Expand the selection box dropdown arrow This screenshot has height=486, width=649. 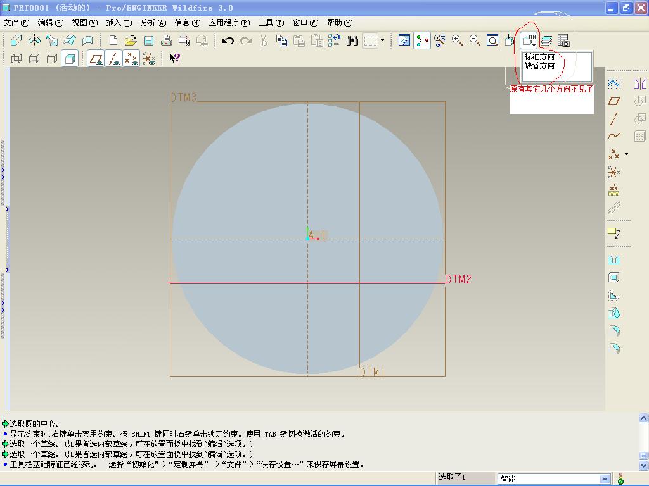click(x=382, y=40)
